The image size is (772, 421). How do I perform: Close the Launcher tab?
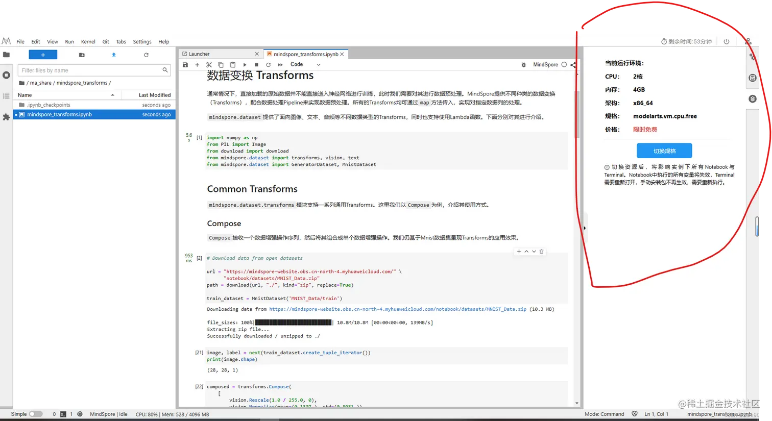point(257,54)
